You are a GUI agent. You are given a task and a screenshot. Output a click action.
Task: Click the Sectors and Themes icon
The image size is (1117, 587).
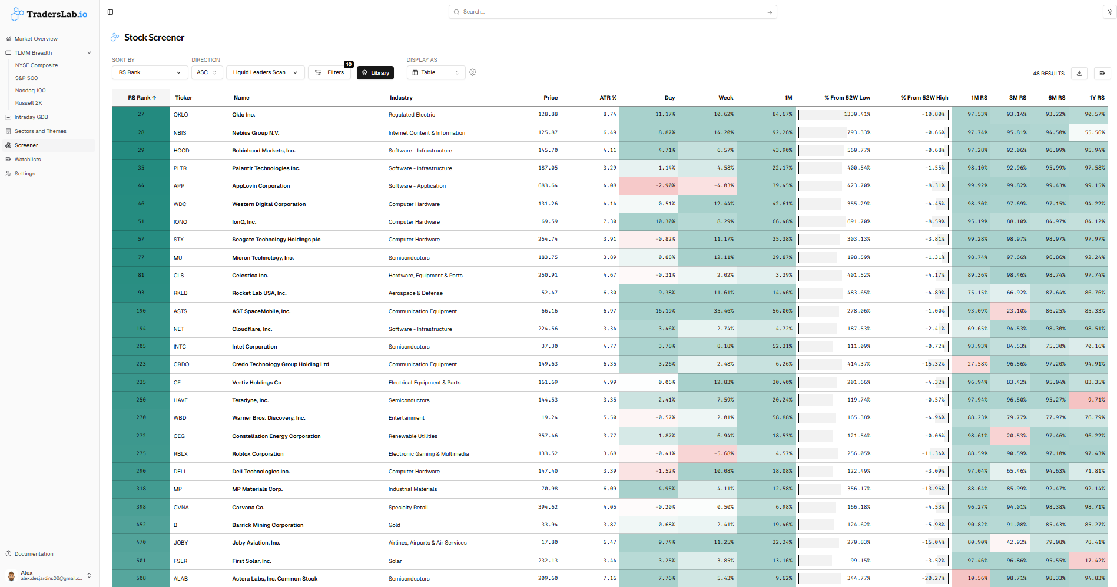point(8,131)
